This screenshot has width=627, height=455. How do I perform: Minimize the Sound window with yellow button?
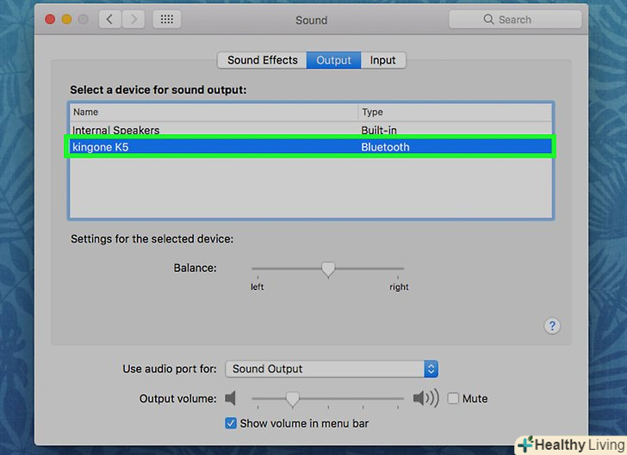click(67, 19)
